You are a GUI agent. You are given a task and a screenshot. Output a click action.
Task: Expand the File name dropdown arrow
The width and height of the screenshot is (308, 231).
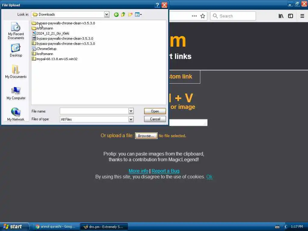(131, 111)
